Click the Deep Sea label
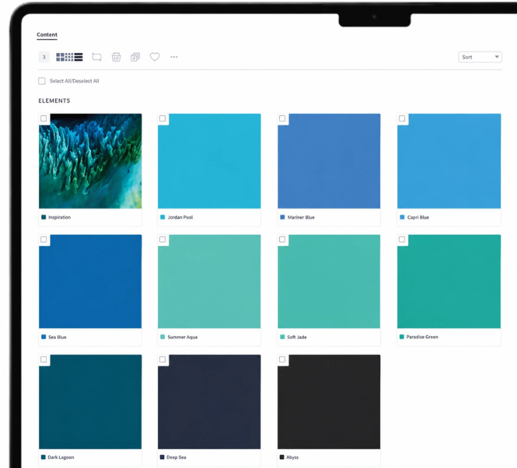Image resolution: width=517 pixels, height=468 pixels. point(176,457)
